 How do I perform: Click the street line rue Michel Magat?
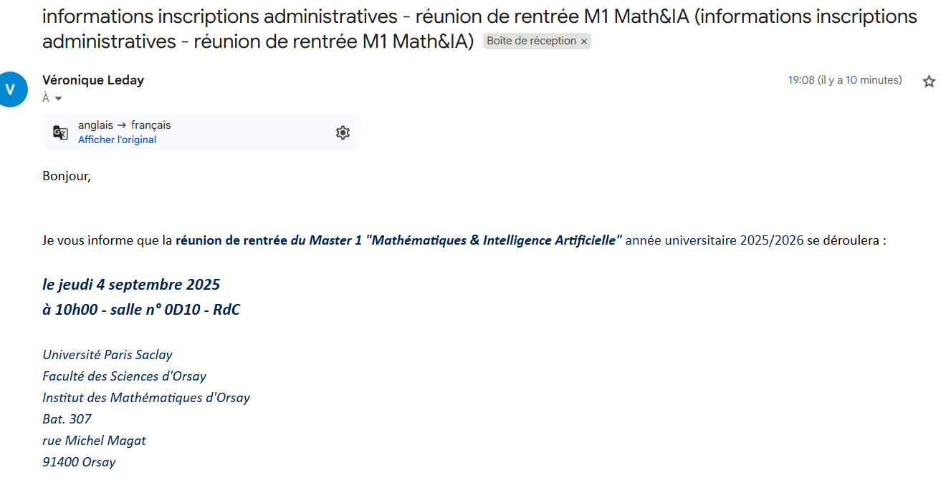(x=94, y=441)
